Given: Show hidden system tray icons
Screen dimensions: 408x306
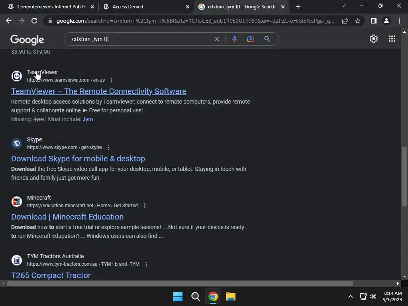Looking at the screenshot, I should (351, 296).
